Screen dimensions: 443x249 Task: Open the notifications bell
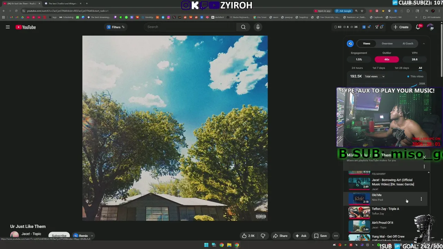[x=418, y=27]
